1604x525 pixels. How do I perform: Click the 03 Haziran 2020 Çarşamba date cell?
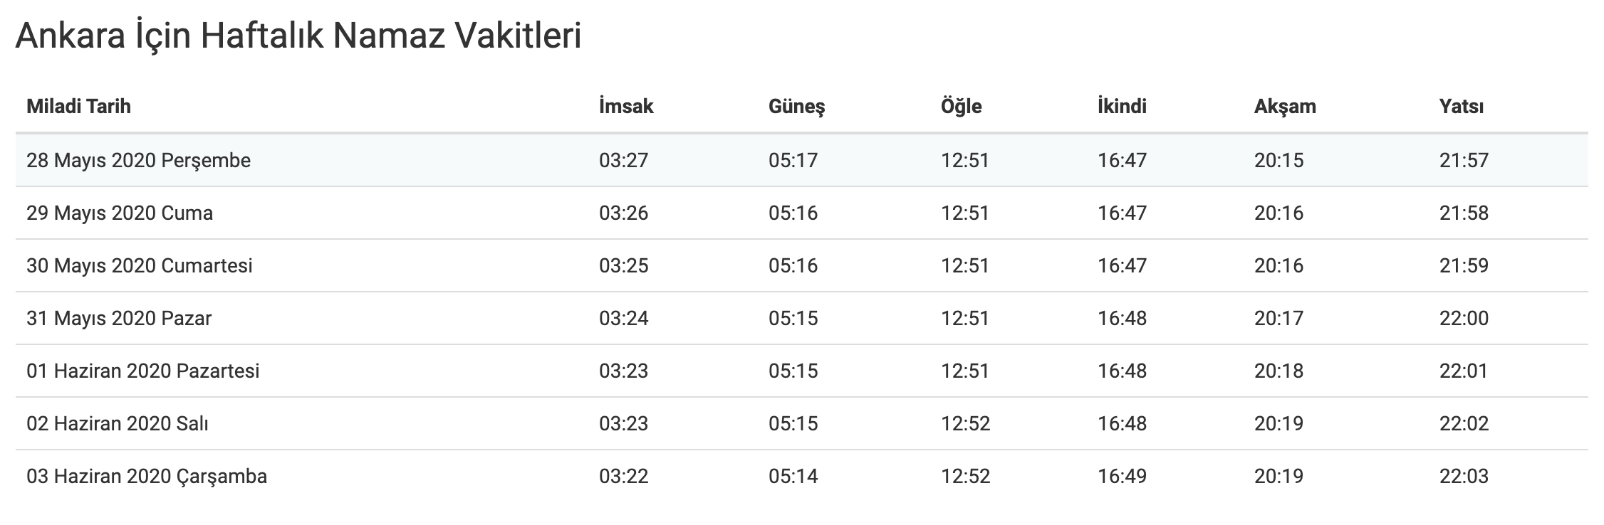point(147,476)
